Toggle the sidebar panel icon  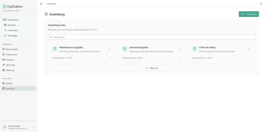tap(41, 4)
